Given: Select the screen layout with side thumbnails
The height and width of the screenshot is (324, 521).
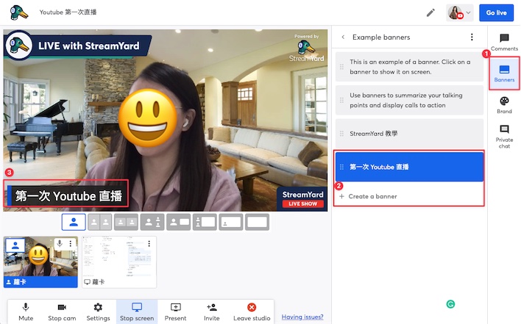Looking at the screenshot, I should pos(205,222).
